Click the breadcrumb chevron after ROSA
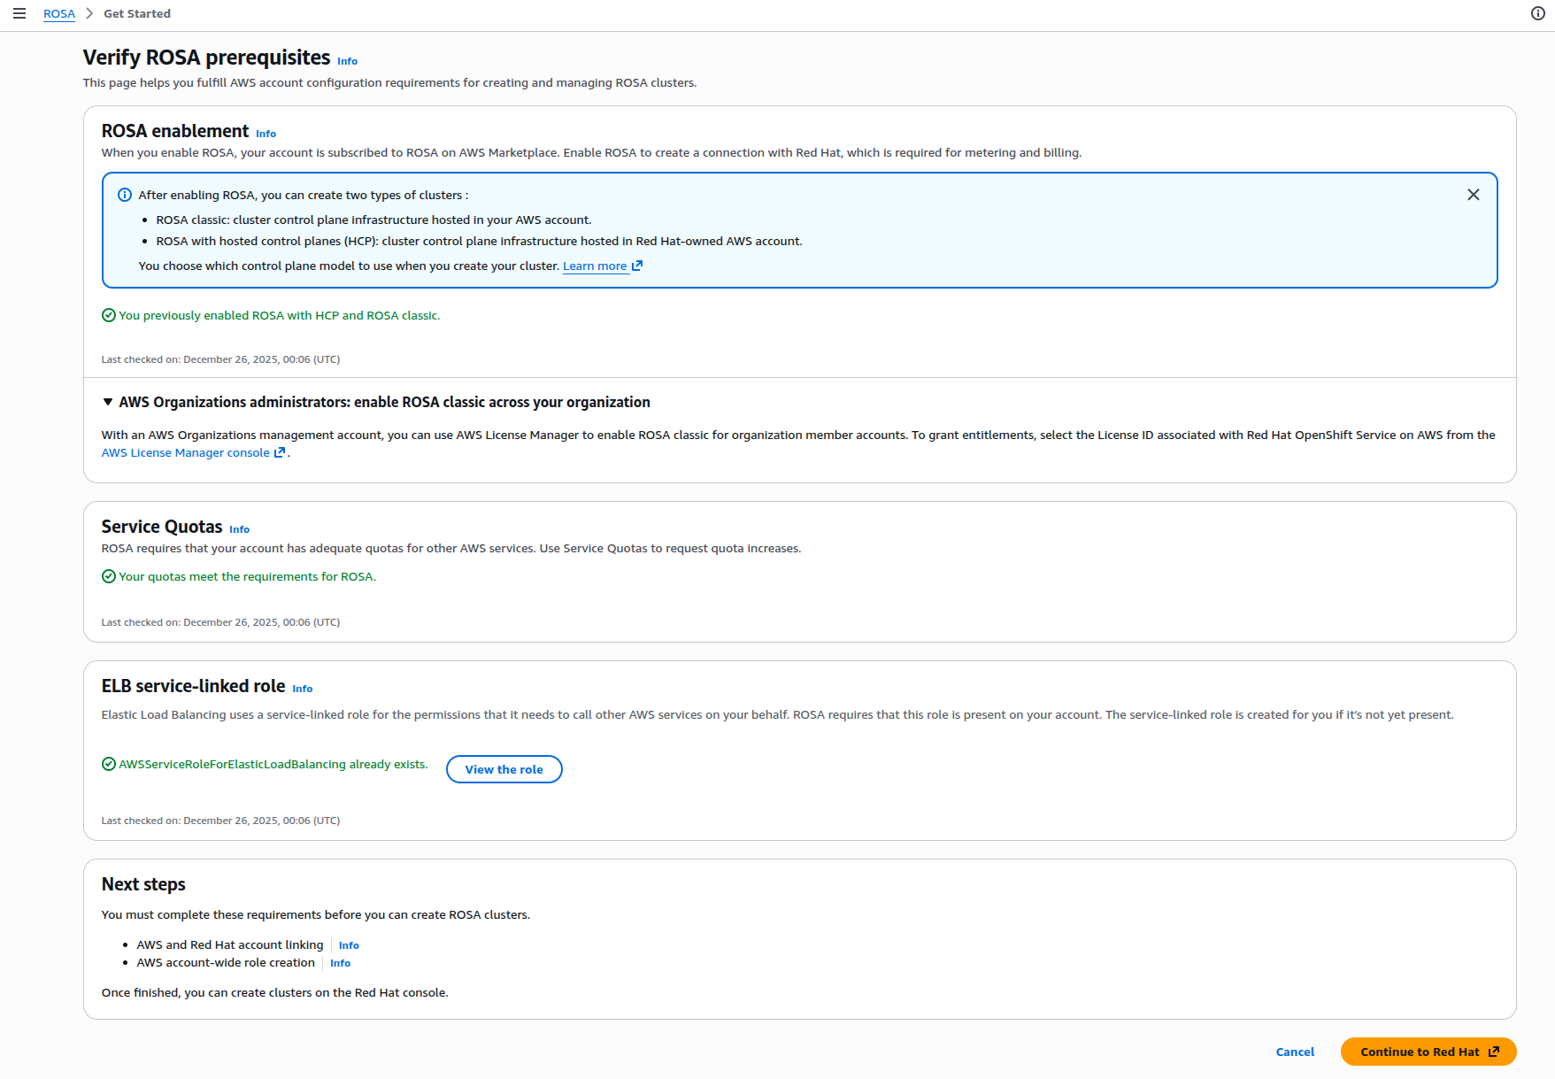 [88, 13]
